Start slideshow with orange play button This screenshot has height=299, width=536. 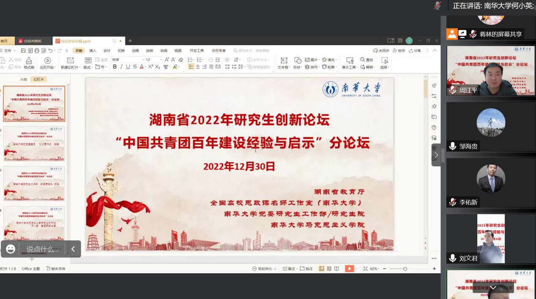pyautogui.click(x=349, y=269)
